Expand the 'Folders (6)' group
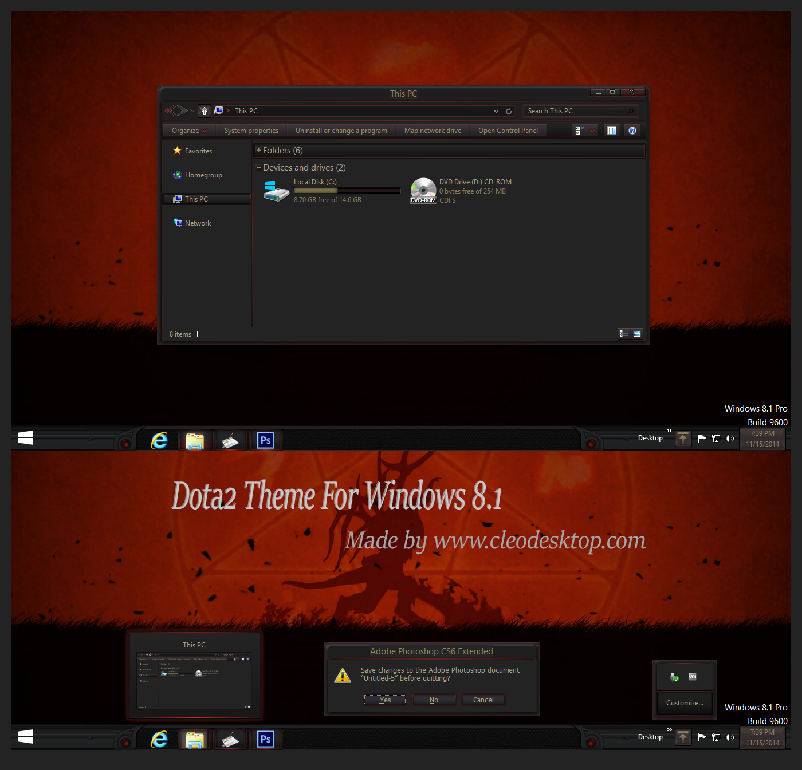 258,150
